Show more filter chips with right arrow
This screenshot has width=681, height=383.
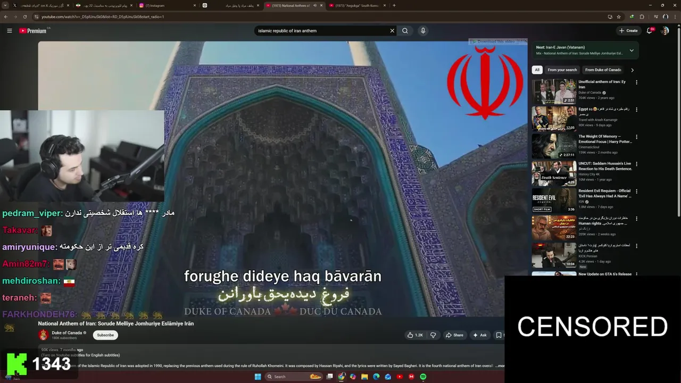click(632, 70)
